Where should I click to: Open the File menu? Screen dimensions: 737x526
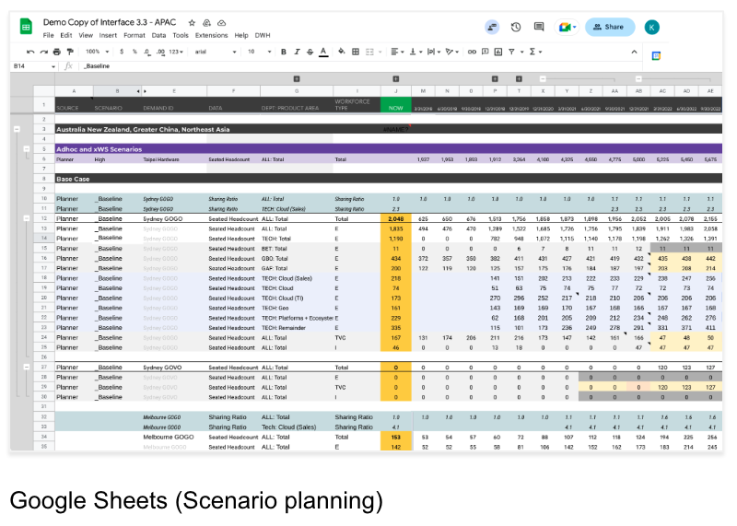click(x=49, y=35)
